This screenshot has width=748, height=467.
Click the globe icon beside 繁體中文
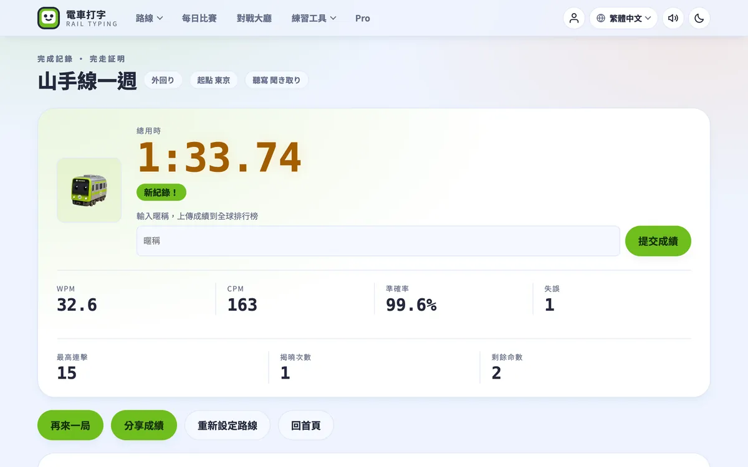(601, 18)
